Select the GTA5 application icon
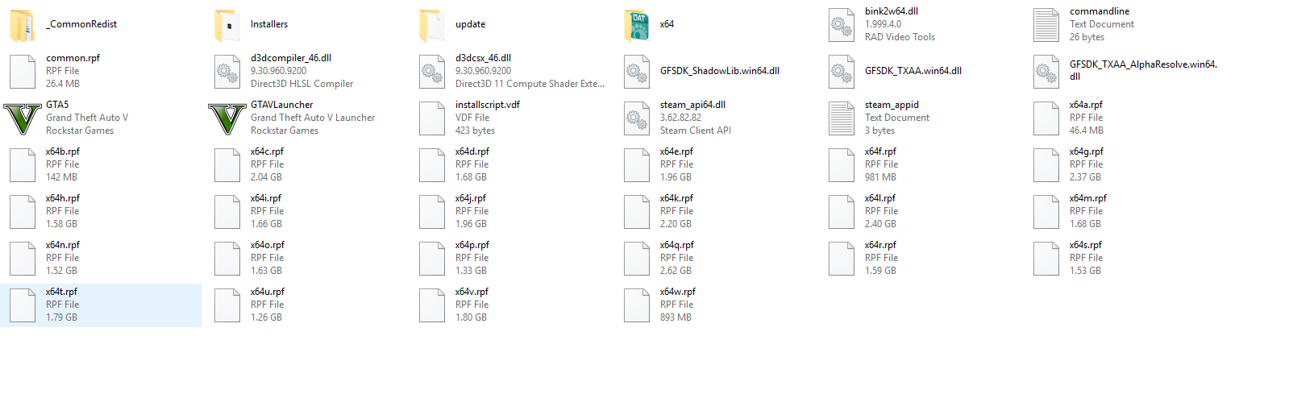Viewport: 1297px width, 394px height. coord(23,118)
